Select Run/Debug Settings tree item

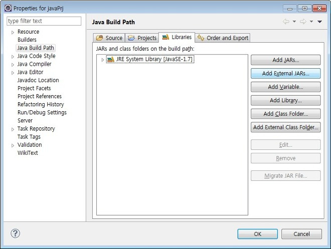42,112
